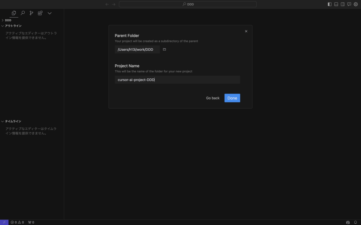The width and height of the screenshot is (361, 225).
Task: Click the Parent Folder path field
Action: pyautogui.click(x=137, y=49)
